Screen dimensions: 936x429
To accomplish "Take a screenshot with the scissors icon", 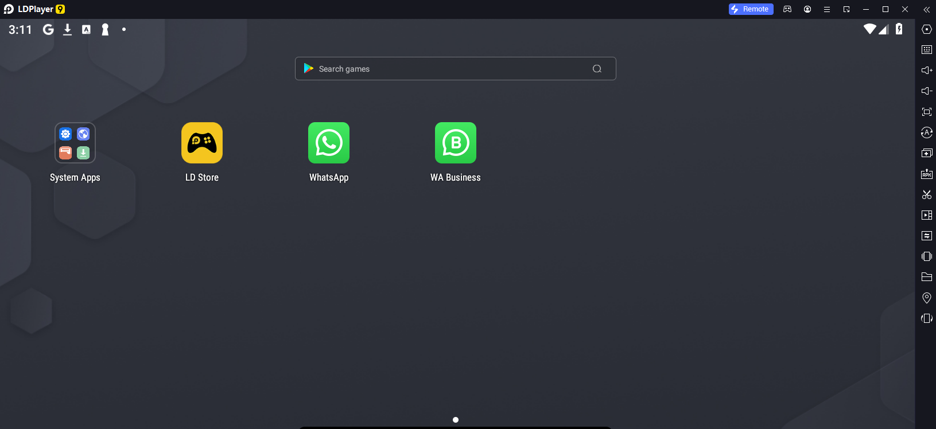I will 927,194.
